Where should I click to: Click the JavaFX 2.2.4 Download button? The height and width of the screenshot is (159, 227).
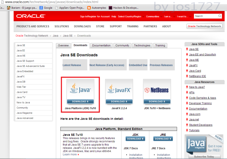tap(119, 102)
